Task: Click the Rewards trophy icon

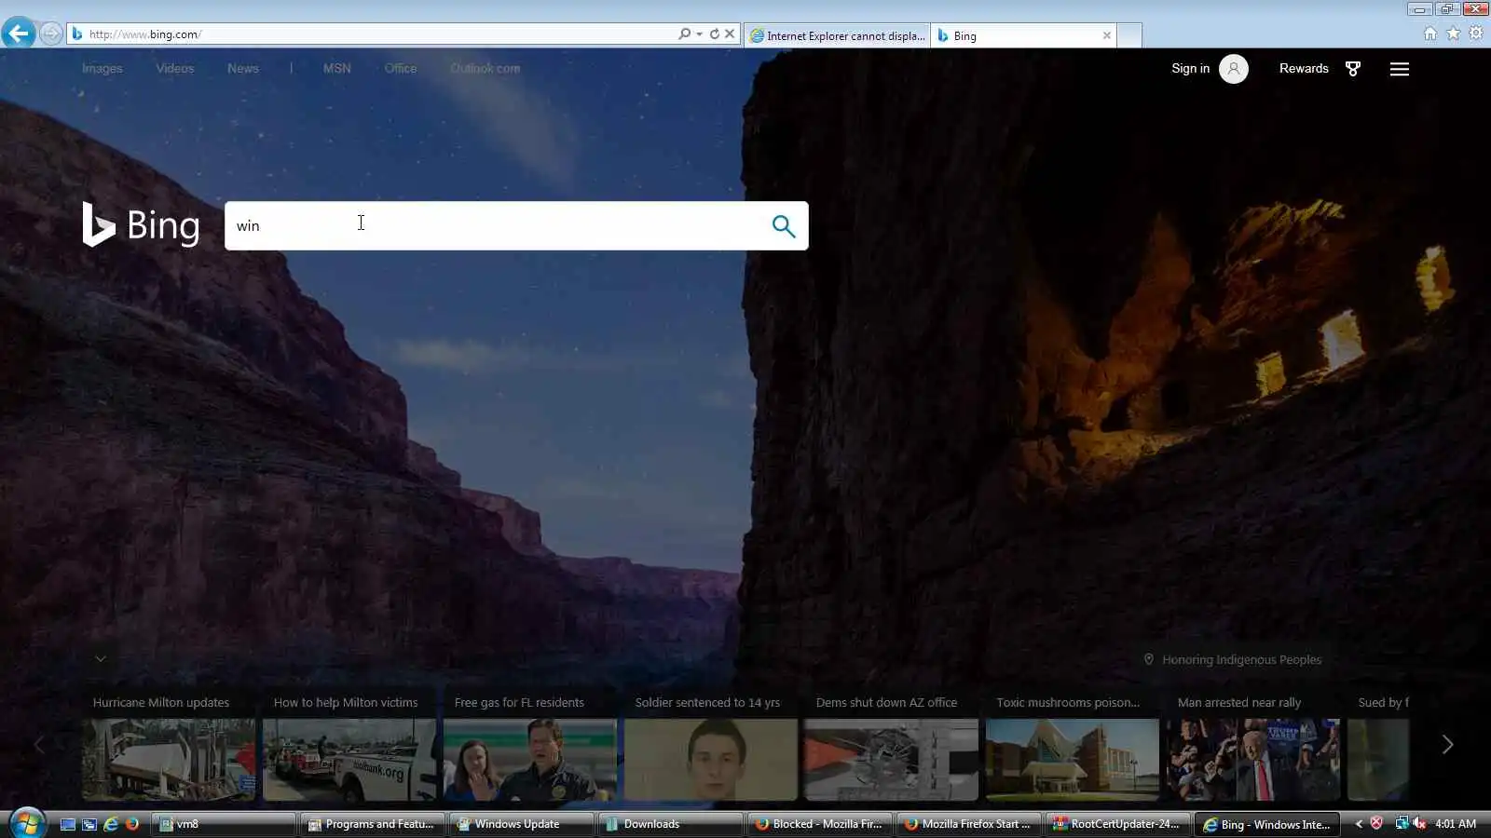Action: (x=1353, y=69)
